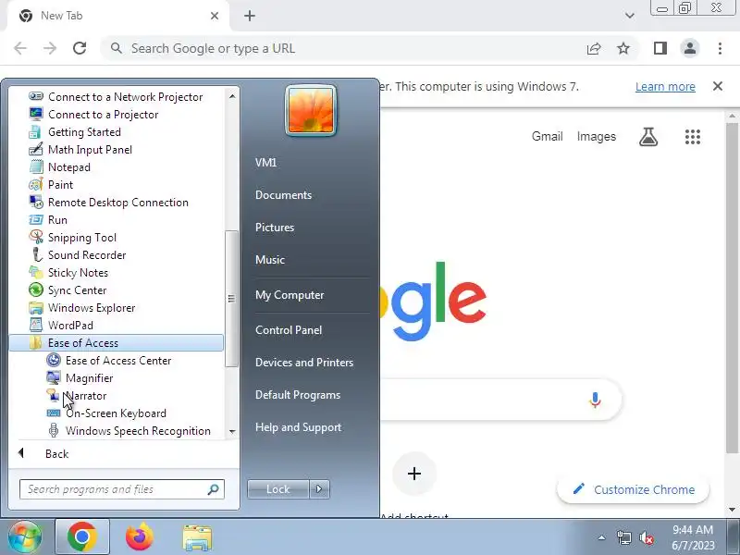Viewport: 740px width, 555px height.
Task: Open the Run dialog entry
Action: click(48, 220)
